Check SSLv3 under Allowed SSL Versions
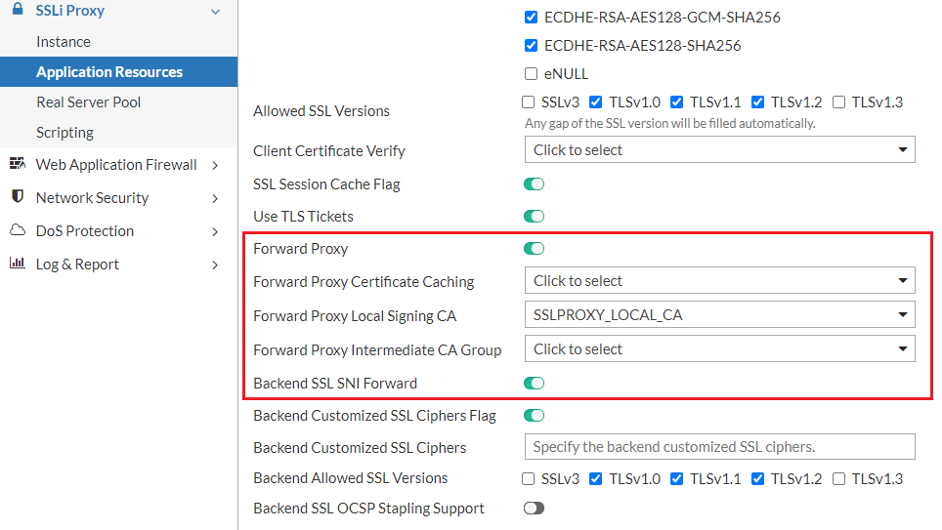 coord(529,102)
